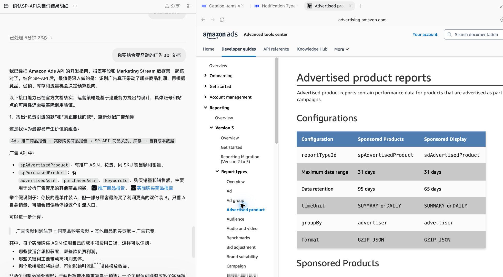Expand the Get started tree section
The image size is (503, 277).
pos(205,86)
